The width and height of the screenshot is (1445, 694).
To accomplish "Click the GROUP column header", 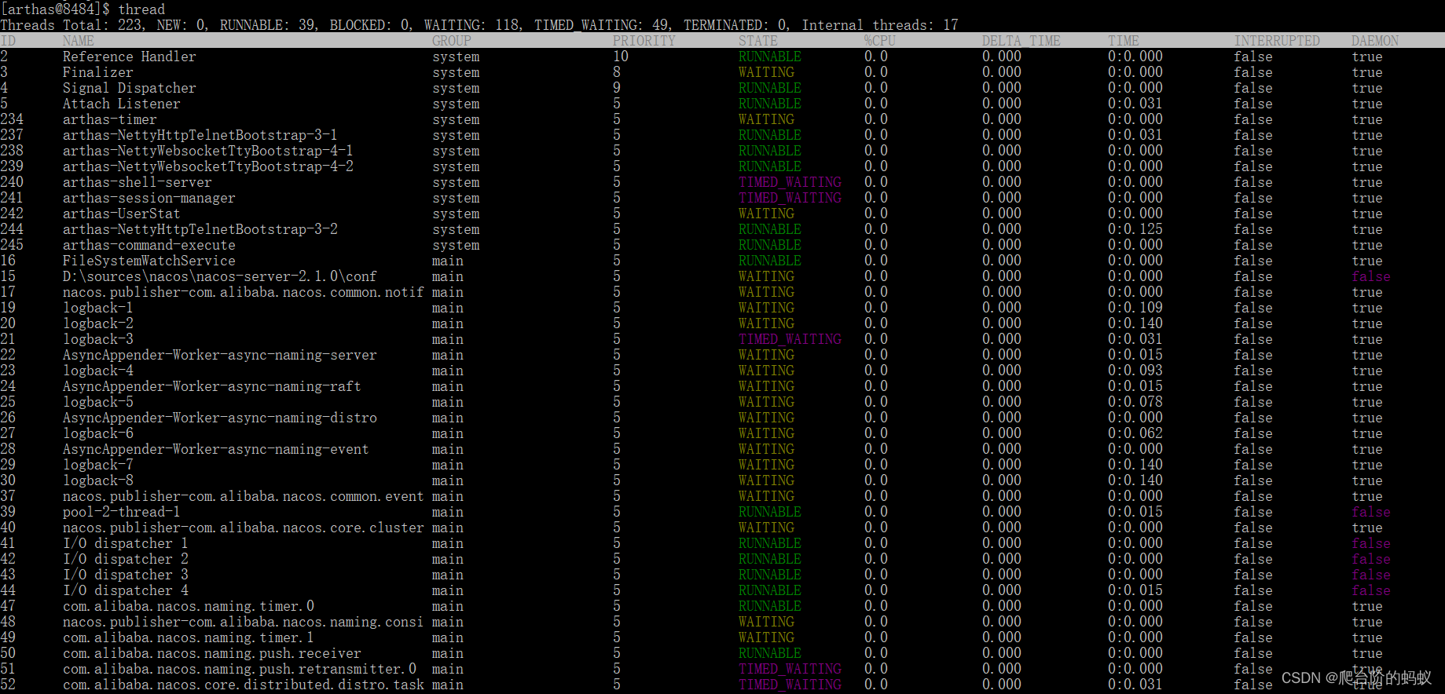I will 452,41.
